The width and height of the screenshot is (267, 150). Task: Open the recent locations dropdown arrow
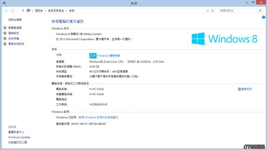click(x=18, y=11)
